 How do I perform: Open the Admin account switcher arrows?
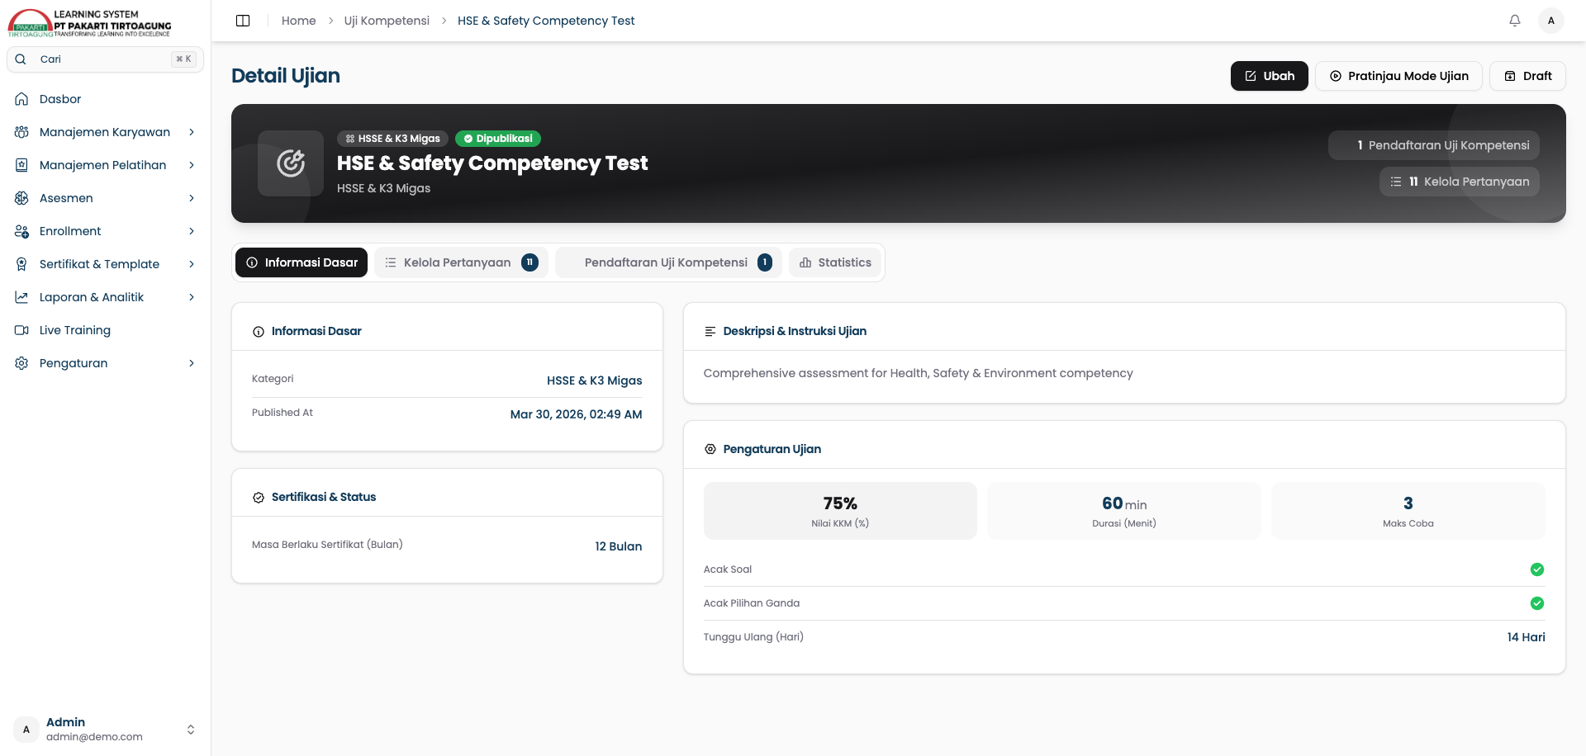[191, 730]
